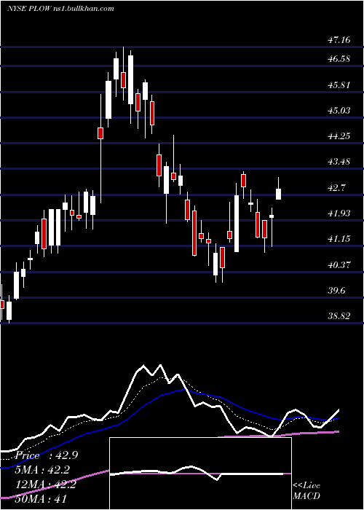The width and height of the screenshot is (364, 510).
Task: Click the 38.82 price axis label
Action: [339, 315]
